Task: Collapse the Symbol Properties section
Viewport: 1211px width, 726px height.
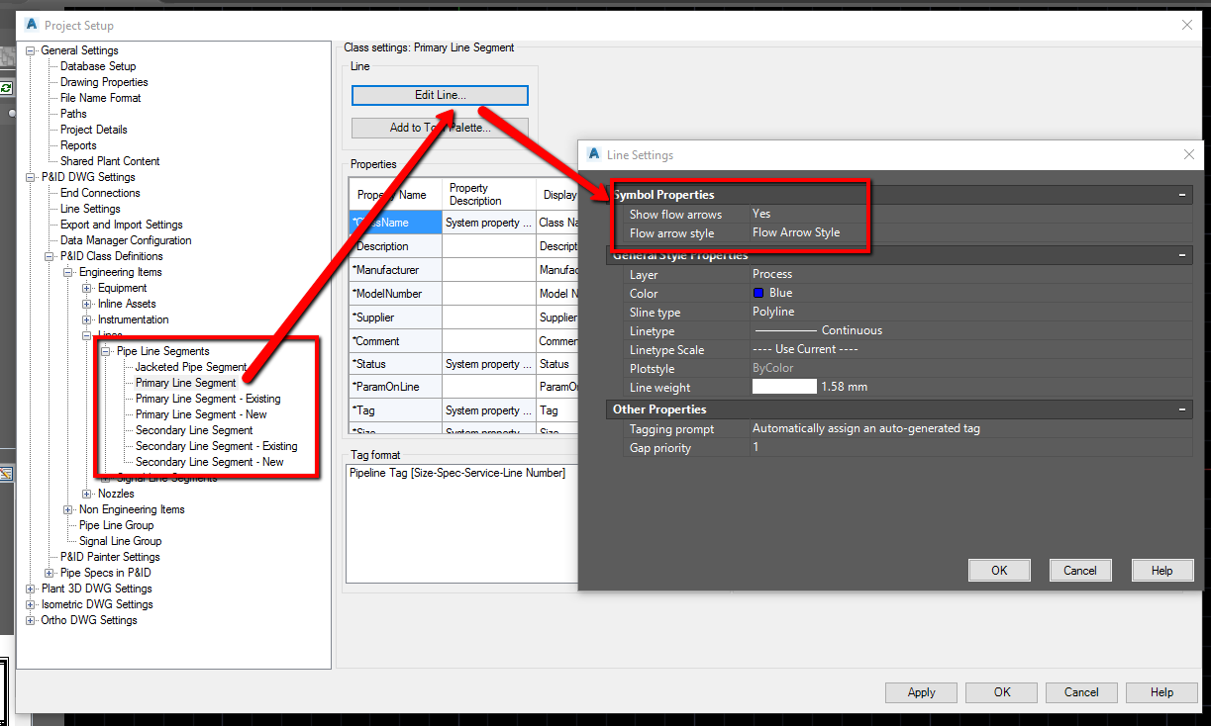Action: (1181, 196)
